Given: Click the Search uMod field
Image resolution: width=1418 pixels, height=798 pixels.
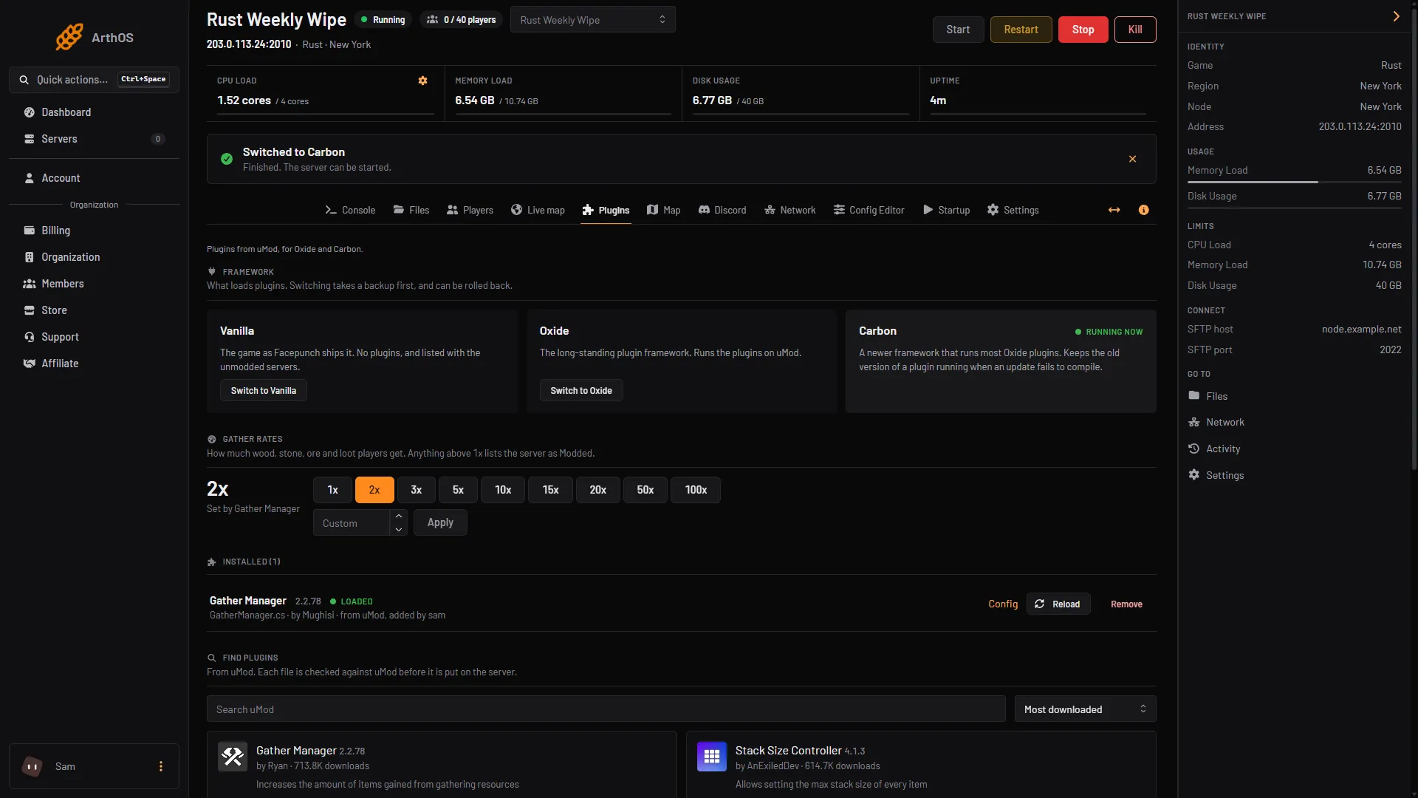Looking at the screenshot, I should point(606,709).
